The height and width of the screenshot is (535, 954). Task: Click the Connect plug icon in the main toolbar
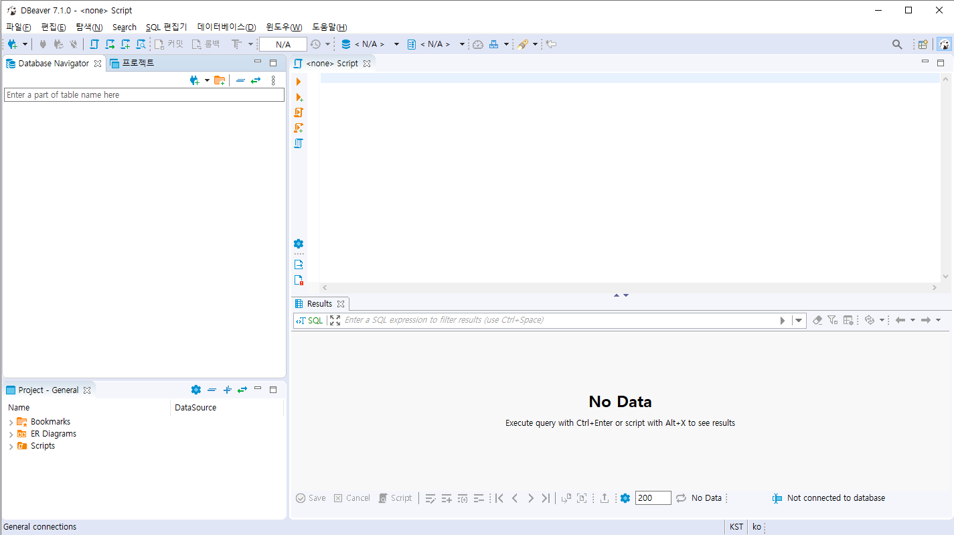coord(43,44)
